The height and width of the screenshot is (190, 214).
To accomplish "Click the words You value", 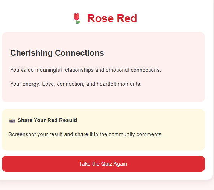I will coord(22,70).
